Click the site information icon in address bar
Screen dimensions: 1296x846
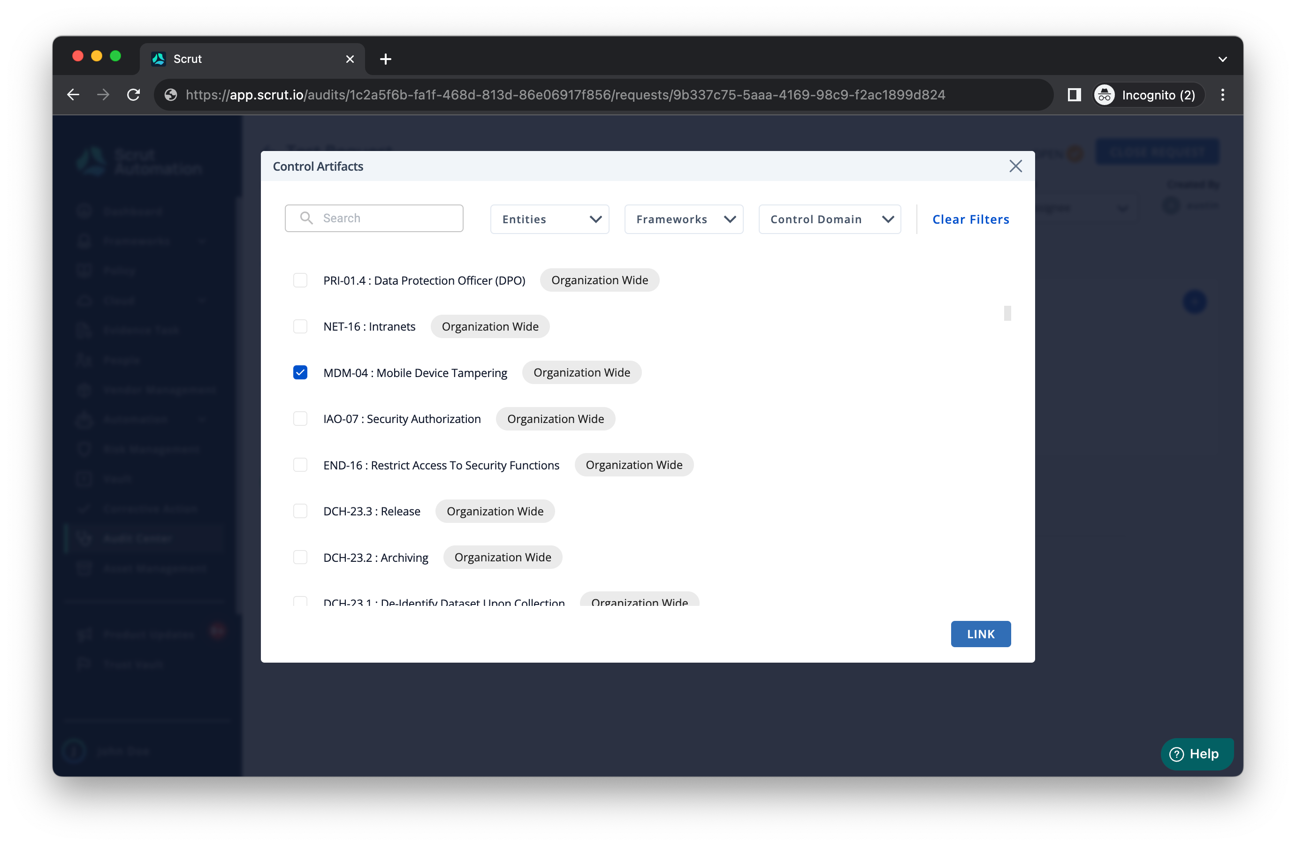[170, 95]
